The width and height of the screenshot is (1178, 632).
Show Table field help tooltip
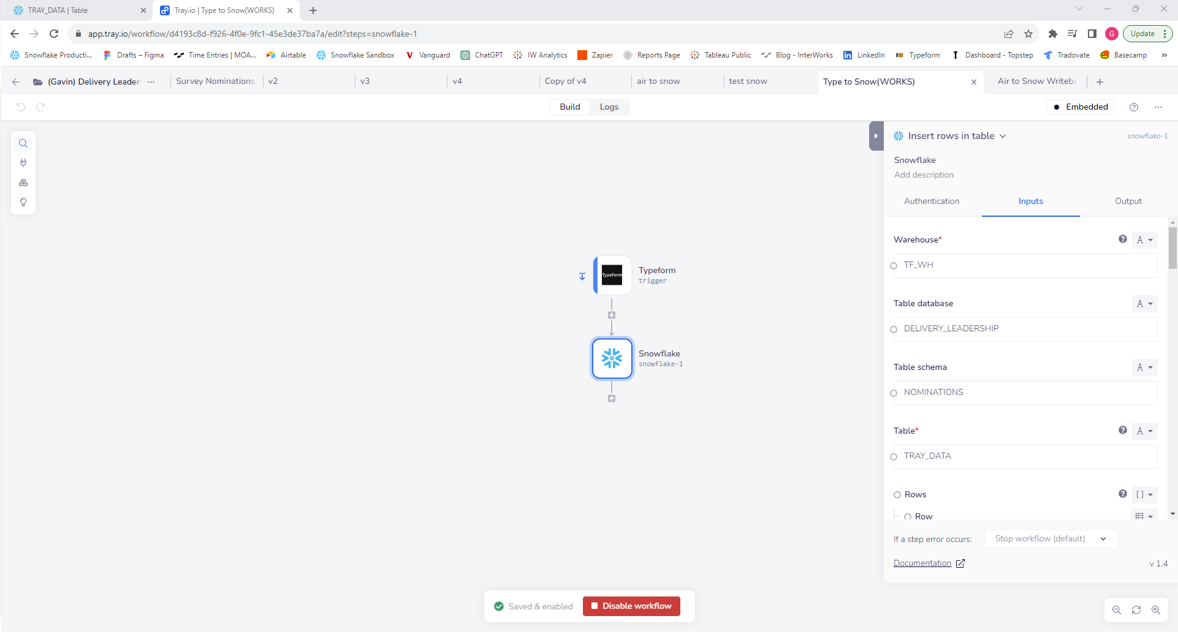1123,431
